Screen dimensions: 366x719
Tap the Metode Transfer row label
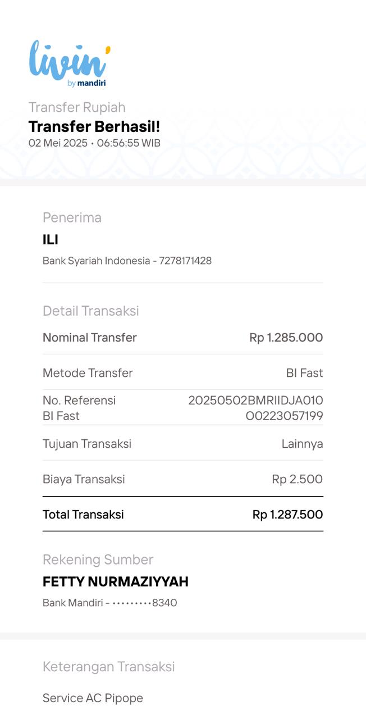[x=88, y=373]
